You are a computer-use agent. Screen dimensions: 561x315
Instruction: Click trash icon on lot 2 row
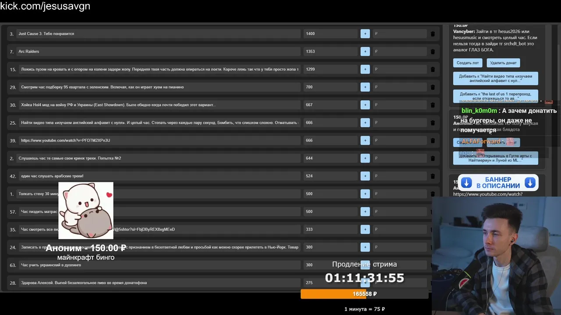click(x=433, y=158)
